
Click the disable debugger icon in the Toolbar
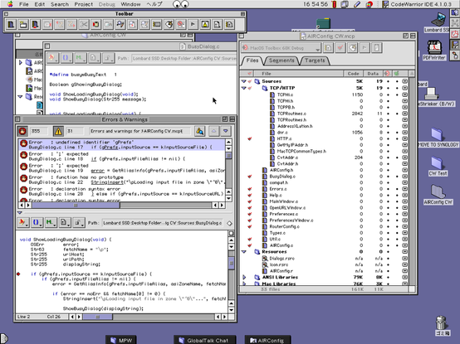tap(181, 24)
